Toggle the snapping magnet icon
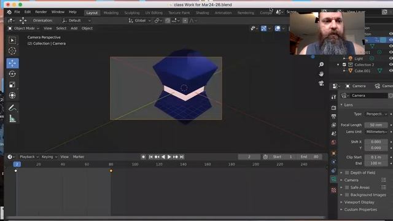Viewport: 393px width, 221px height. click(168, 21)
